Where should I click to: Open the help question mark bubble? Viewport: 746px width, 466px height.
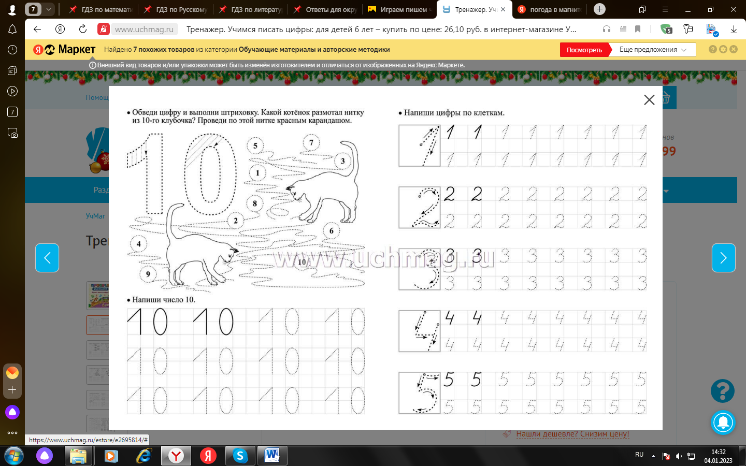click(723, 391)
